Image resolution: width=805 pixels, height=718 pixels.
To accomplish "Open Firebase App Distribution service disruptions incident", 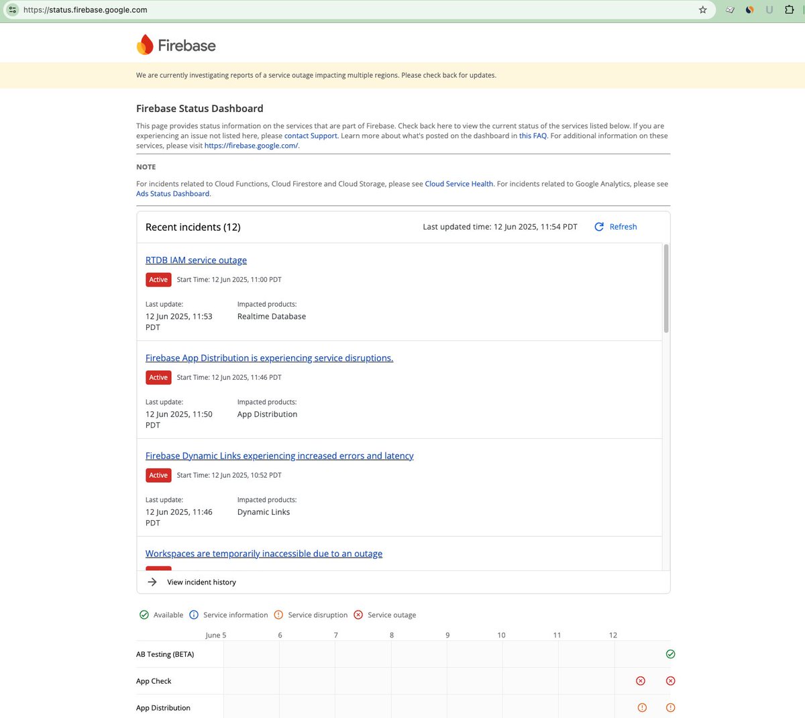I will [x=269, y=358].
